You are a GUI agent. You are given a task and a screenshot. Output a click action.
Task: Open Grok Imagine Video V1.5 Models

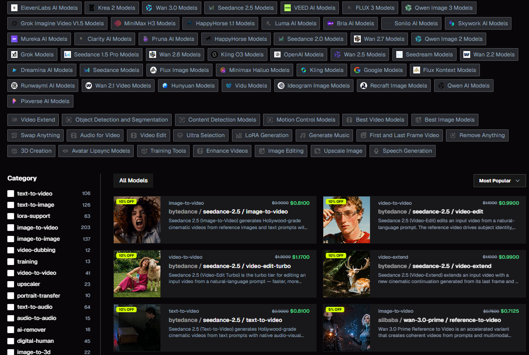coord(57,23)
